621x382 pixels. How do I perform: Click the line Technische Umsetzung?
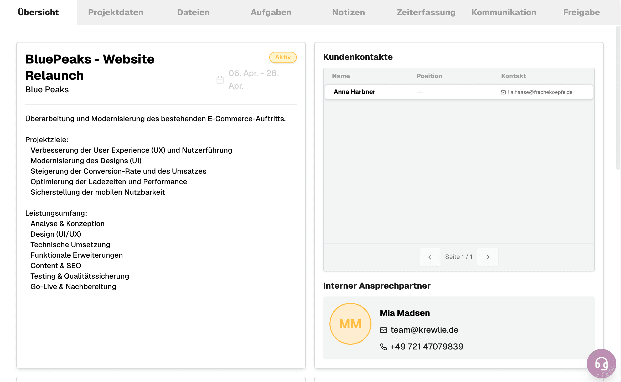click(70, 245)
